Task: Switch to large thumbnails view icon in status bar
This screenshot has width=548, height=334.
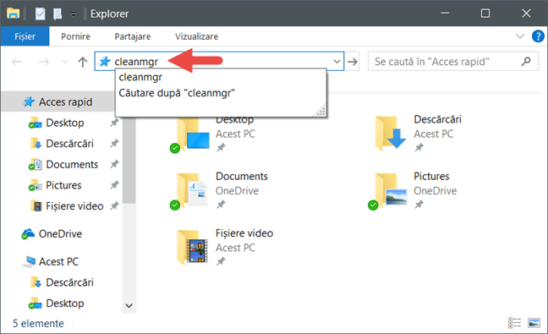Action: point(534,323)
